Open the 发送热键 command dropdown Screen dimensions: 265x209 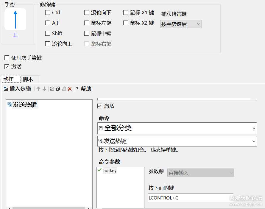[x=177, y=141]
